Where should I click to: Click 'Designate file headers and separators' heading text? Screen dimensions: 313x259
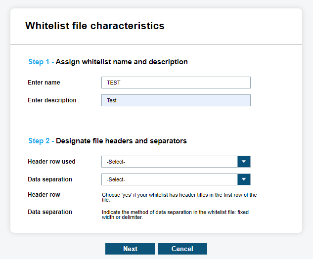coord(121,141)
